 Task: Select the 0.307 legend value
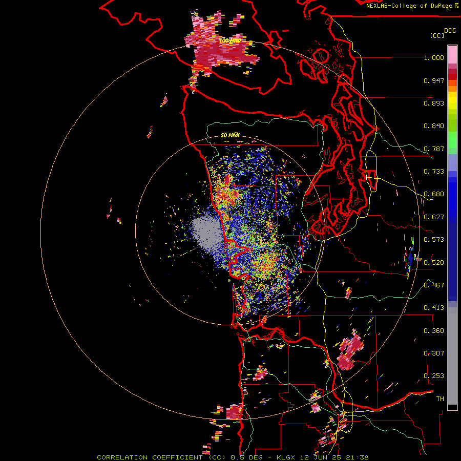point(434,353)
